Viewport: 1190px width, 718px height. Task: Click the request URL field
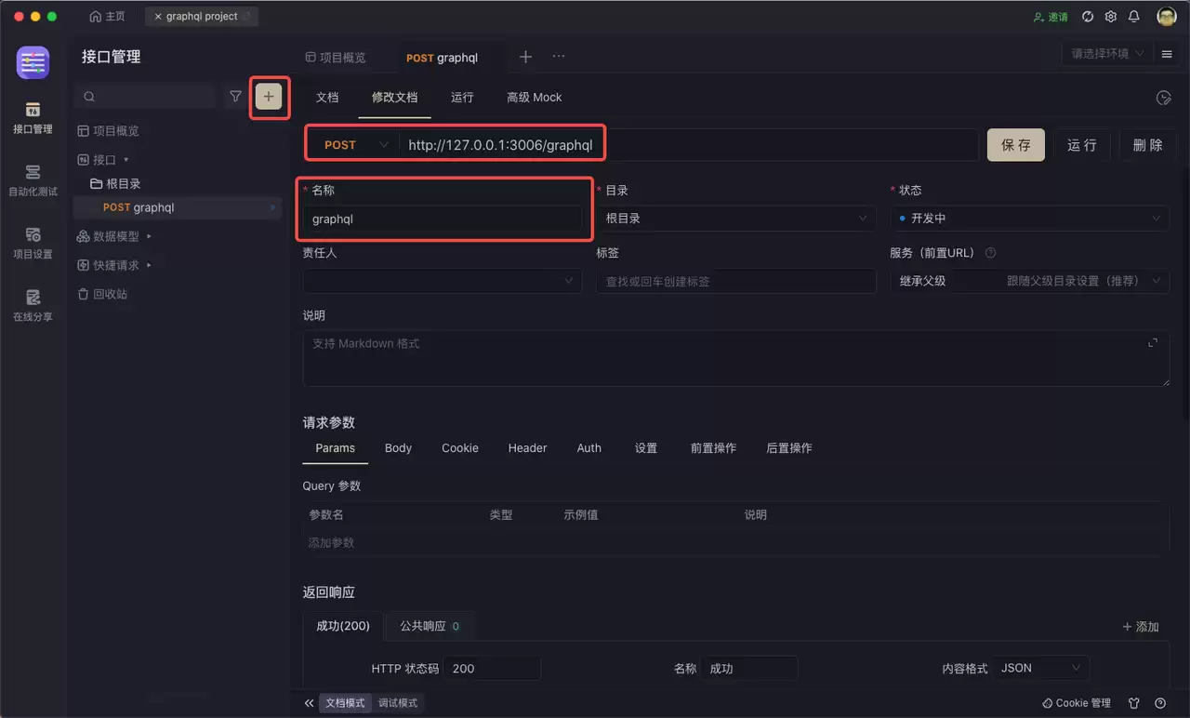[x=688, y=145]
